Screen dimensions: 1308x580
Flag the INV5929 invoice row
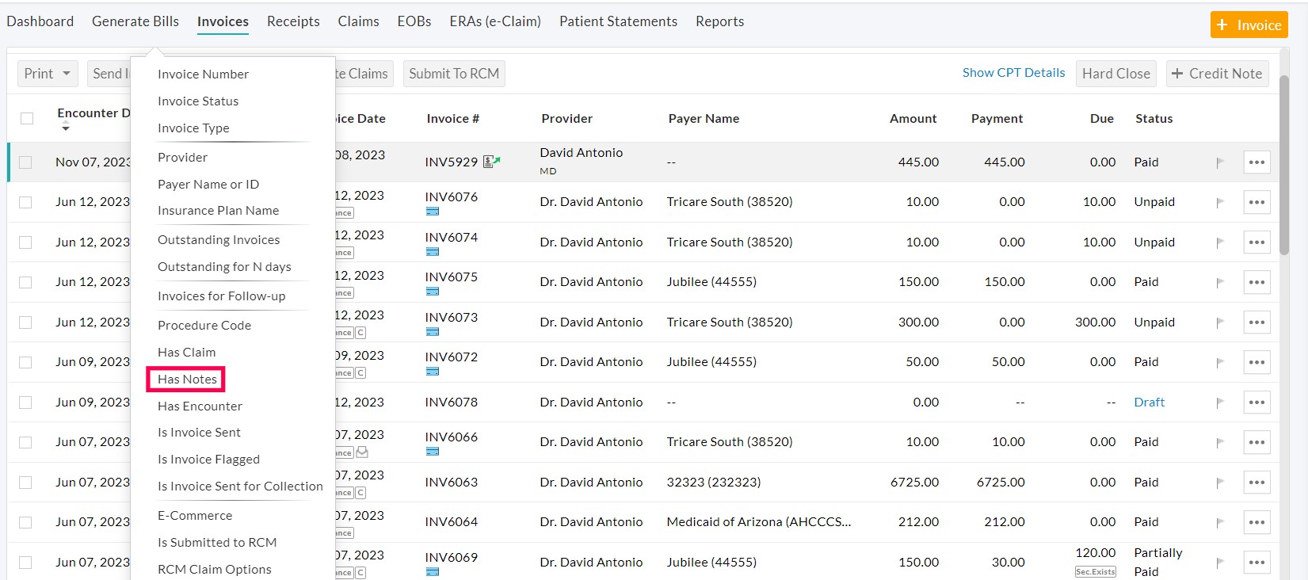pos(1219,162)
